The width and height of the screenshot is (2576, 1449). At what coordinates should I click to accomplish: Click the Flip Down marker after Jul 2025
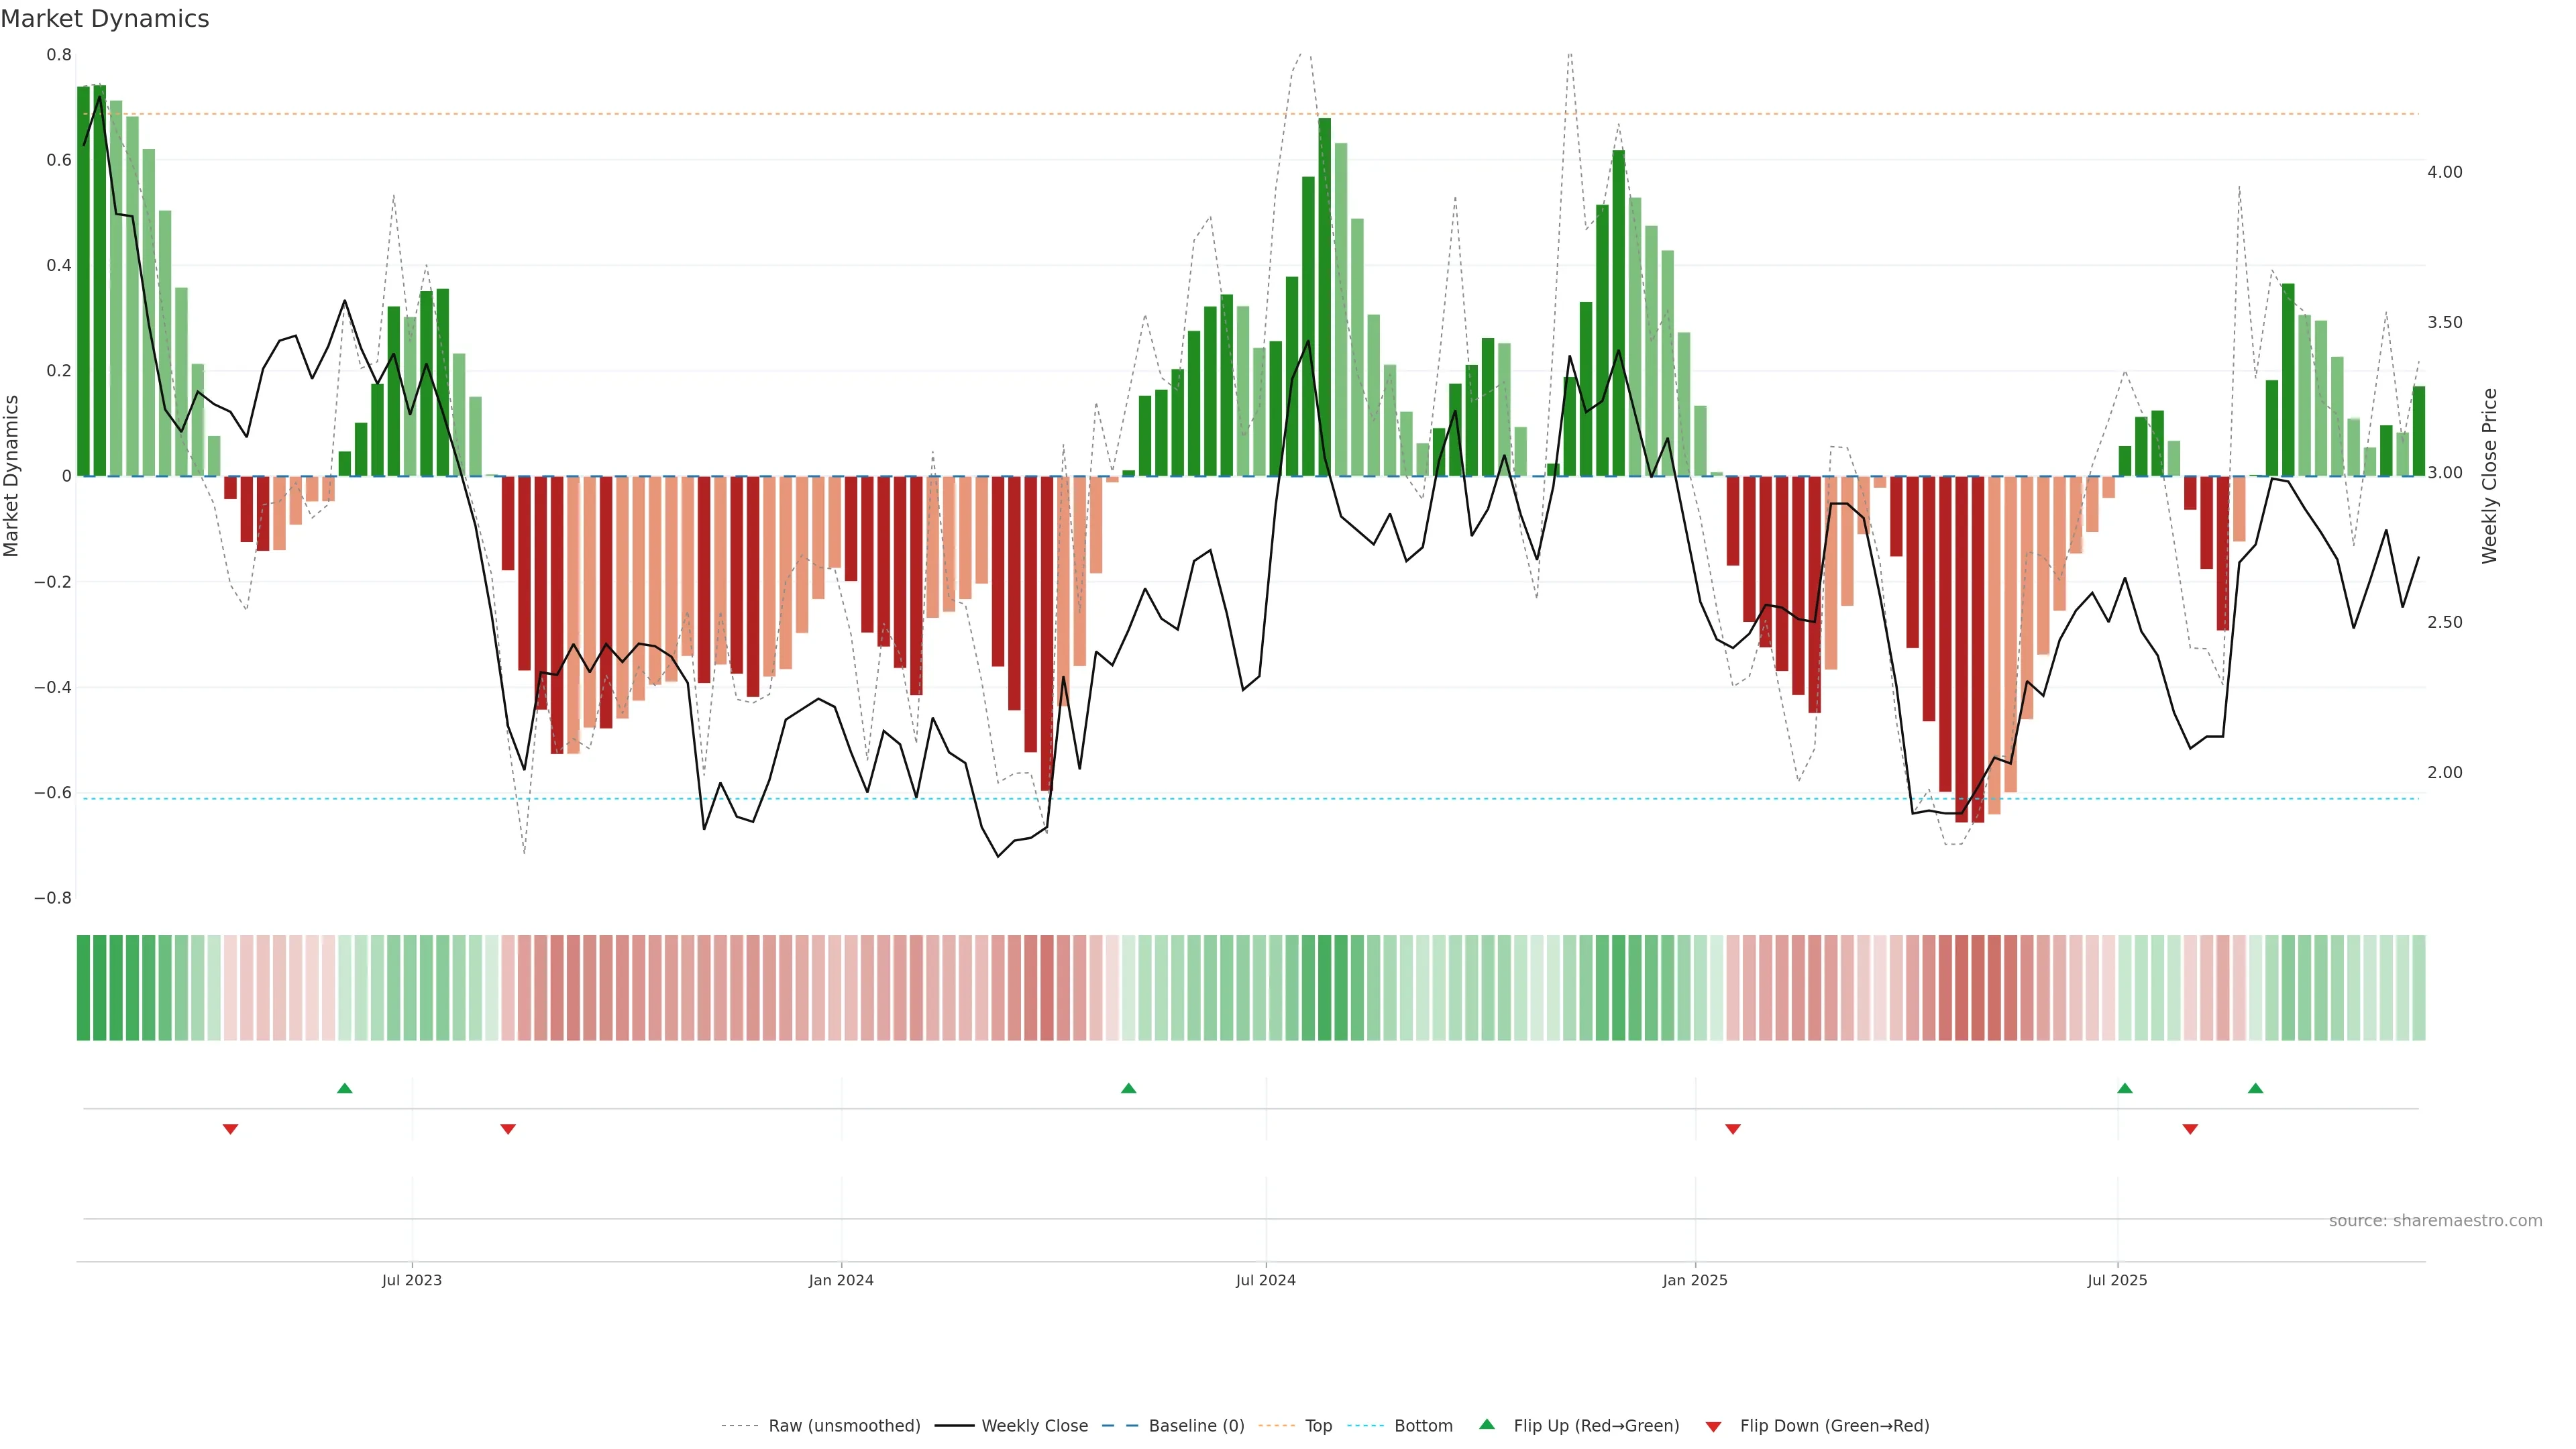(2190, 1129)
